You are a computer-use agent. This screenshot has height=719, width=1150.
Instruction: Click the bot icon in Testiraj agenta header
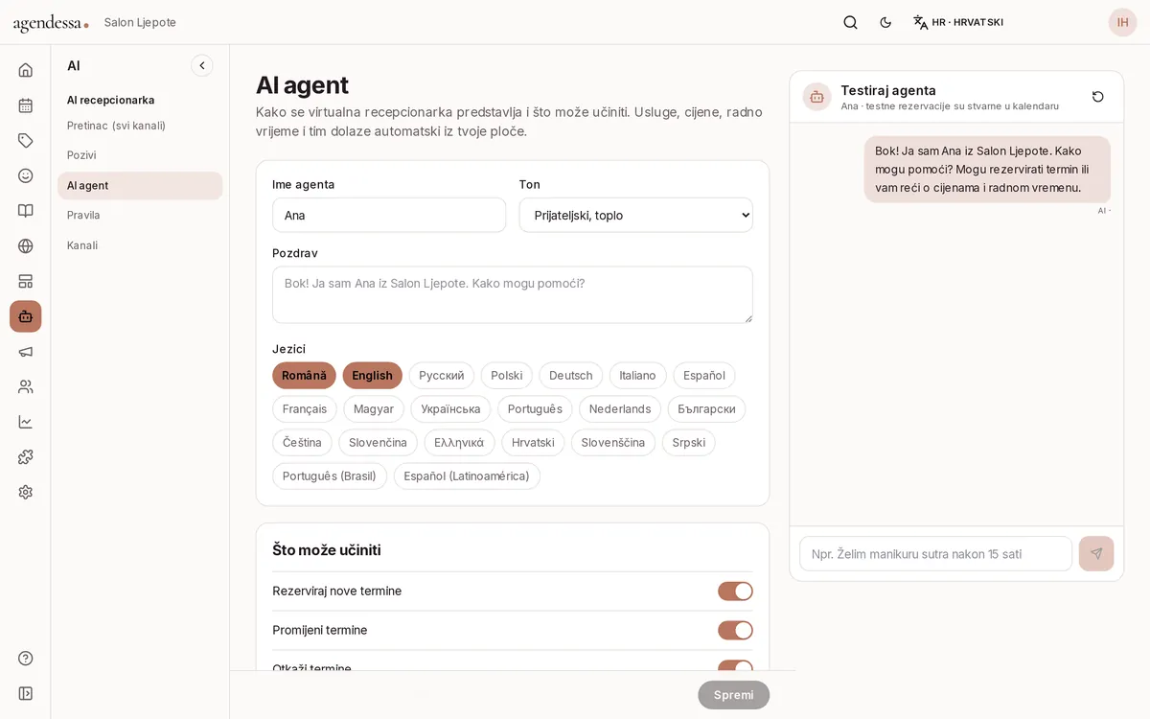[816, 97]
